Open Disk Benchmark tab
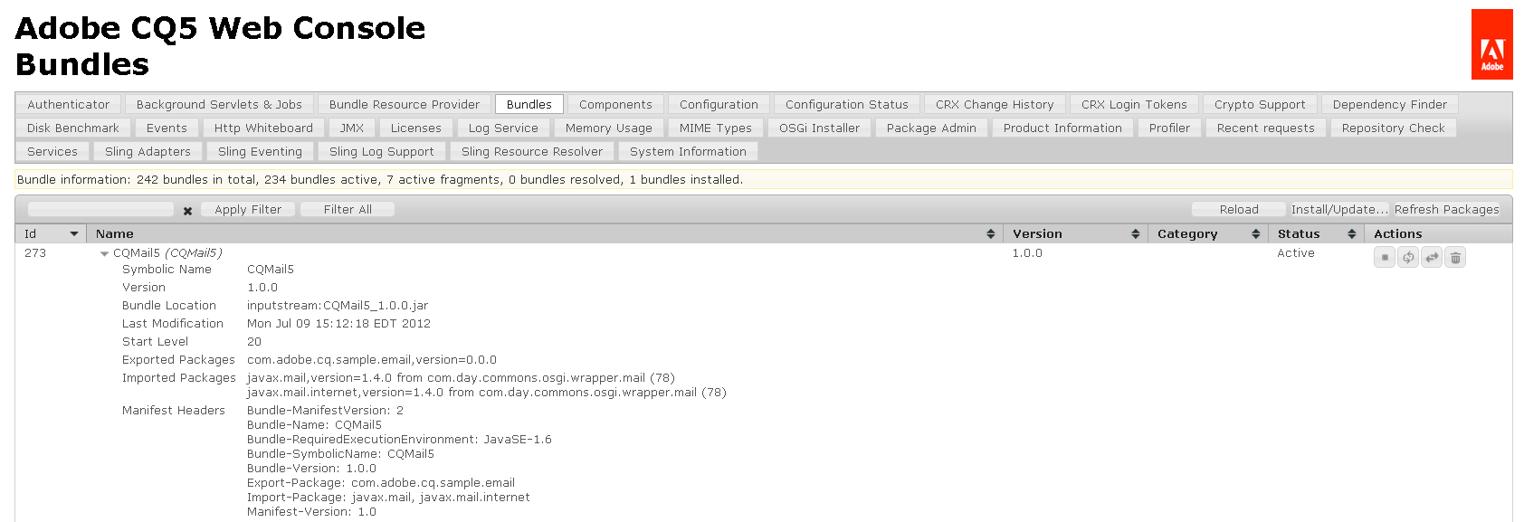Image resolution: width=1524 pixels, height=522 pixels. [73, 128]
